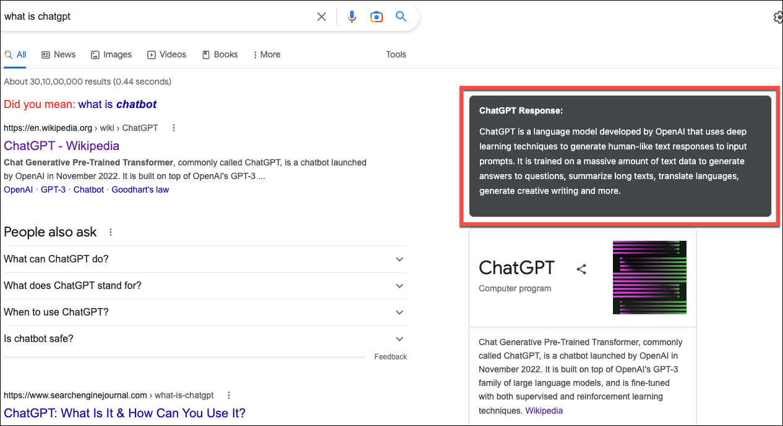This screenshot has height=426, width=783.
Task: Share the ChatGPT knowledge panel
Action: coord(581,269)
